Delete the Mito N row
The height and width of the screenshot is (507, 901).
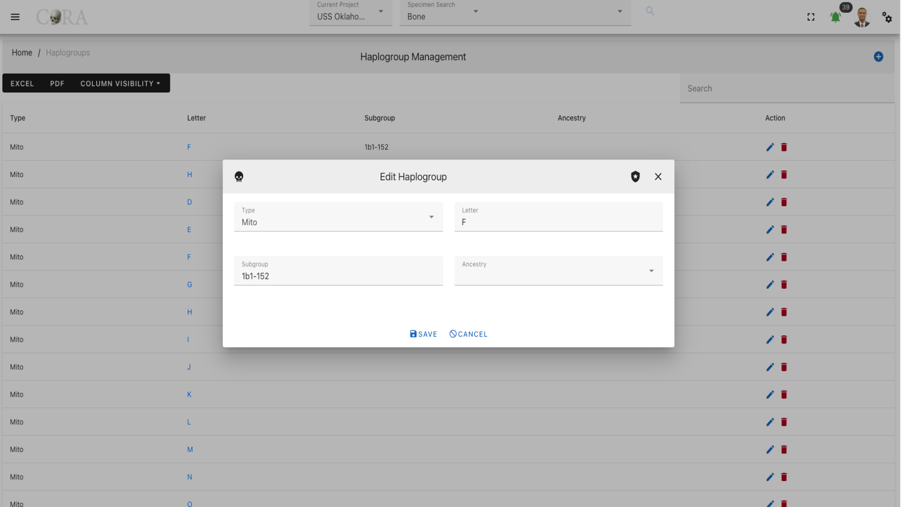pyautogui.click(x=784, y=477)
